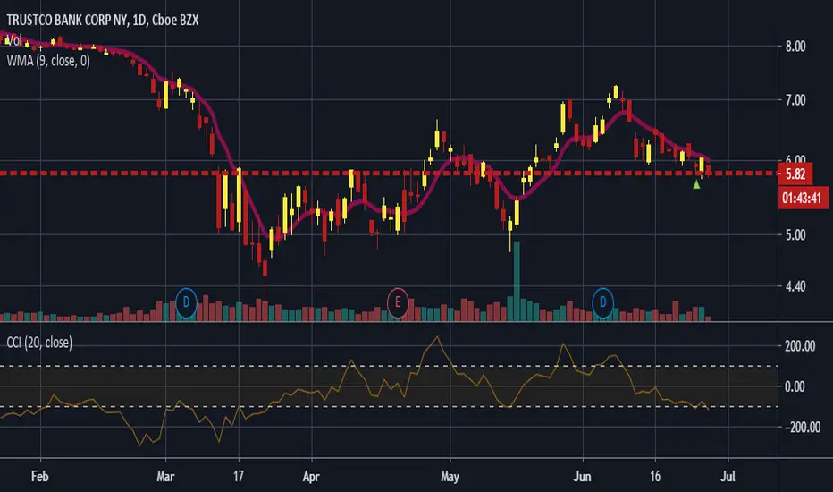The height and width of the screenshot is (492, 833).
Task: Click the 200.00 CCI axis label
Action: click(x=800, y=346)
